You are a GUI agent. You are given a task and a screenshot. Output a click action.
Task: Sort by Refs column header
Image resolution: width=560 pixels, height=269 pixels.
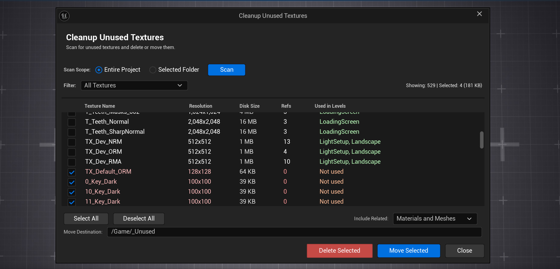point(286,106)
